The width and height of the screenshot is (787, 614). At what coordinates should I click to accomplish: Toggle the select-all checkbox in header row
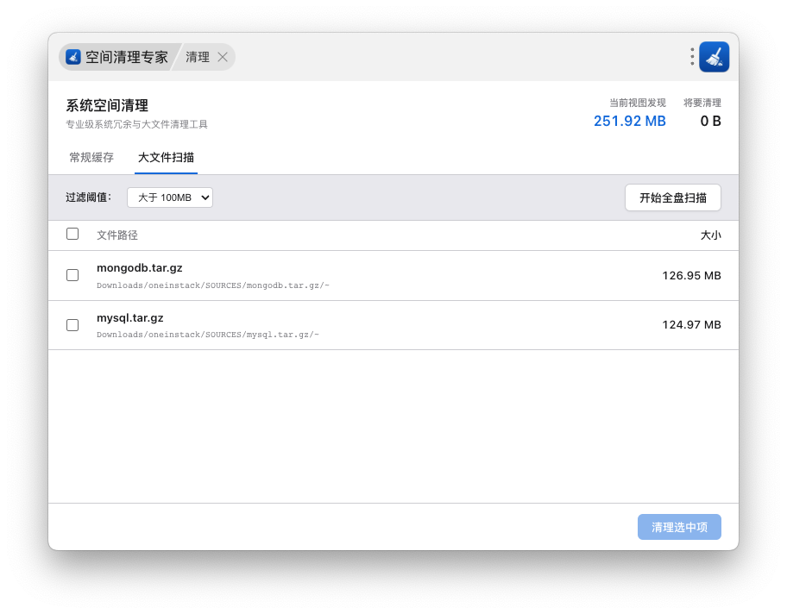pos(72,234)
